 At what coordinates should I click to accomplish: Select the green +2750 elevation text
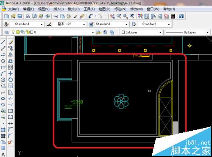[77, 102]
